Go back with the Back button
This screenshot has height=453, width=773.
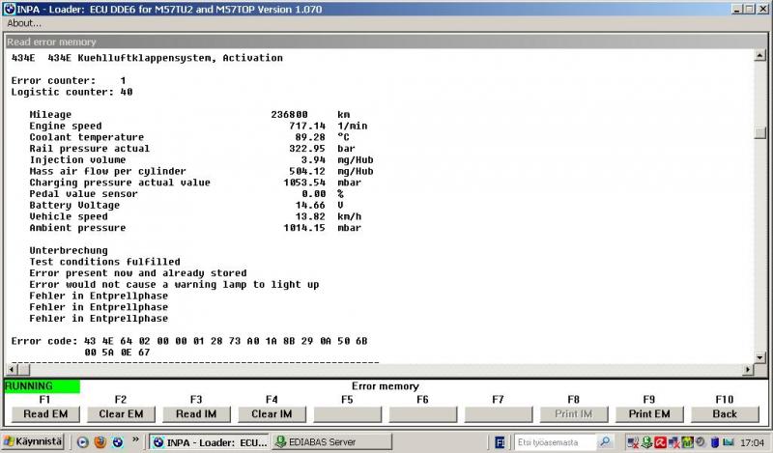click(x=724, y=413)
